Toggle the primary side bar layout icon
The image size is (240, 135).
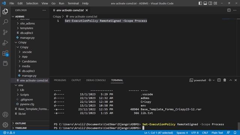tap(200, 3)
